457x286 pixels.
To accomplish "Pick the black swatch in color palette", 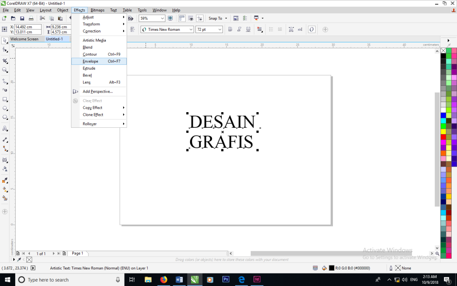I will 443,56.
